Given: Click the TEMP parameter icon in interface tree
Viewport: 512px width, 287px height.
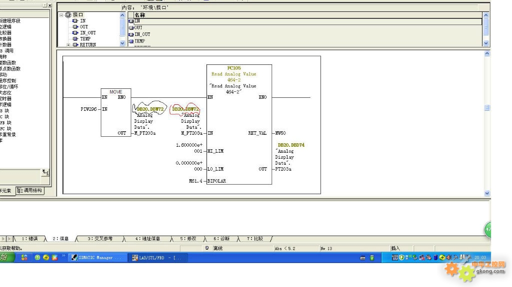Looking at the screenshot, I should (x=75, y=38).
